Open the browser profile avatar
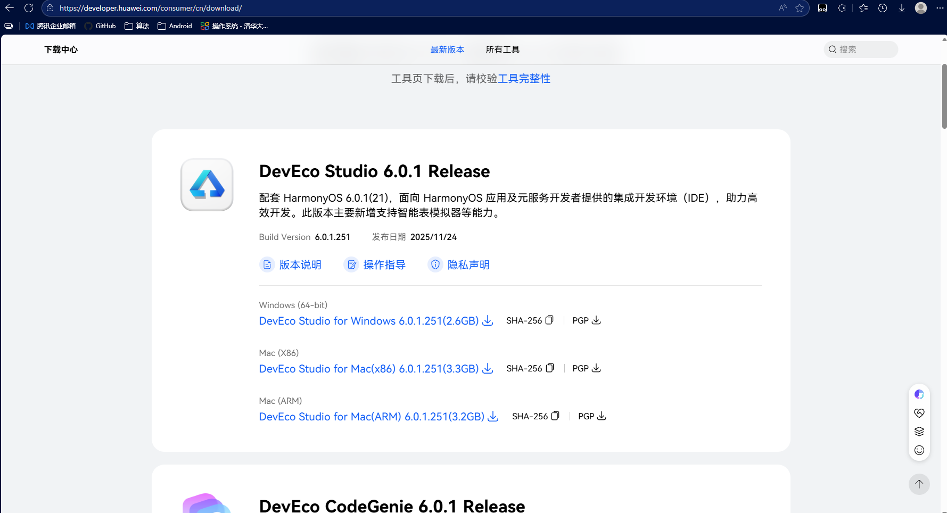The width and height of the screenshot is (947, 513). click(920, 8)
